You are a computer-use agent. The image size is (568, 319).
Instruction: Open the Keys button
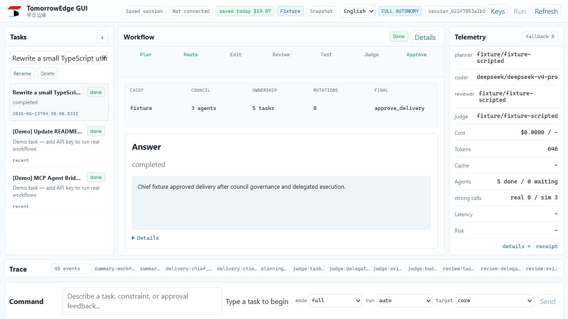(497, 11)
